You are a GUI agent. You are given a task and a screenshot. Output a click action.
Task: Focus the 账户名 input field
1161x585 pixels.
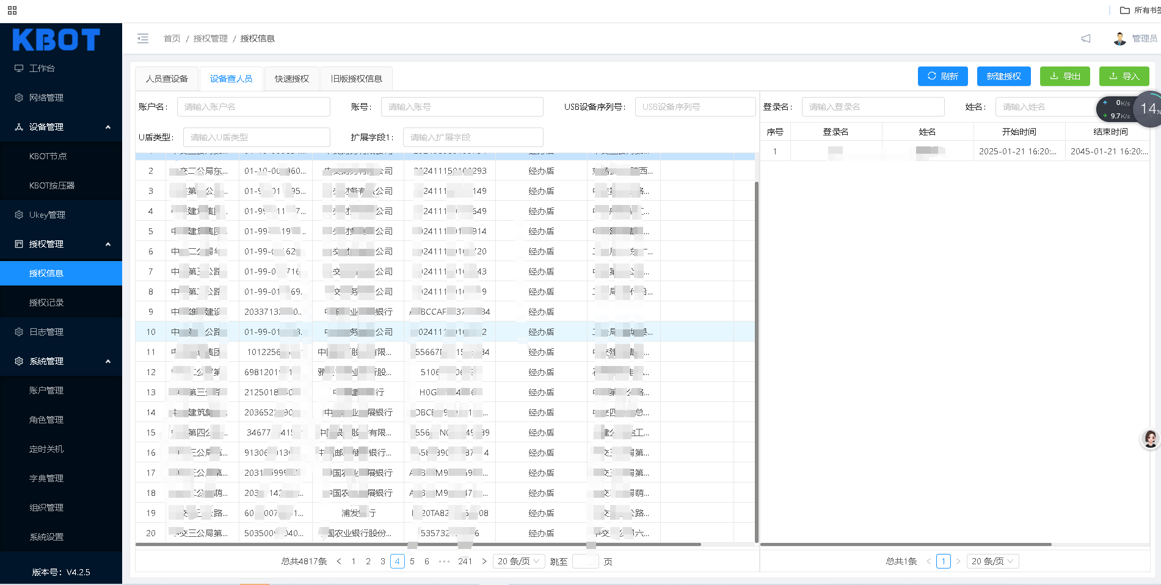coord(253,107)
